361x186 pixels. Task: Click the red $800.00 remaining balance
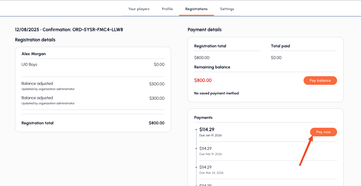point(203,80)
